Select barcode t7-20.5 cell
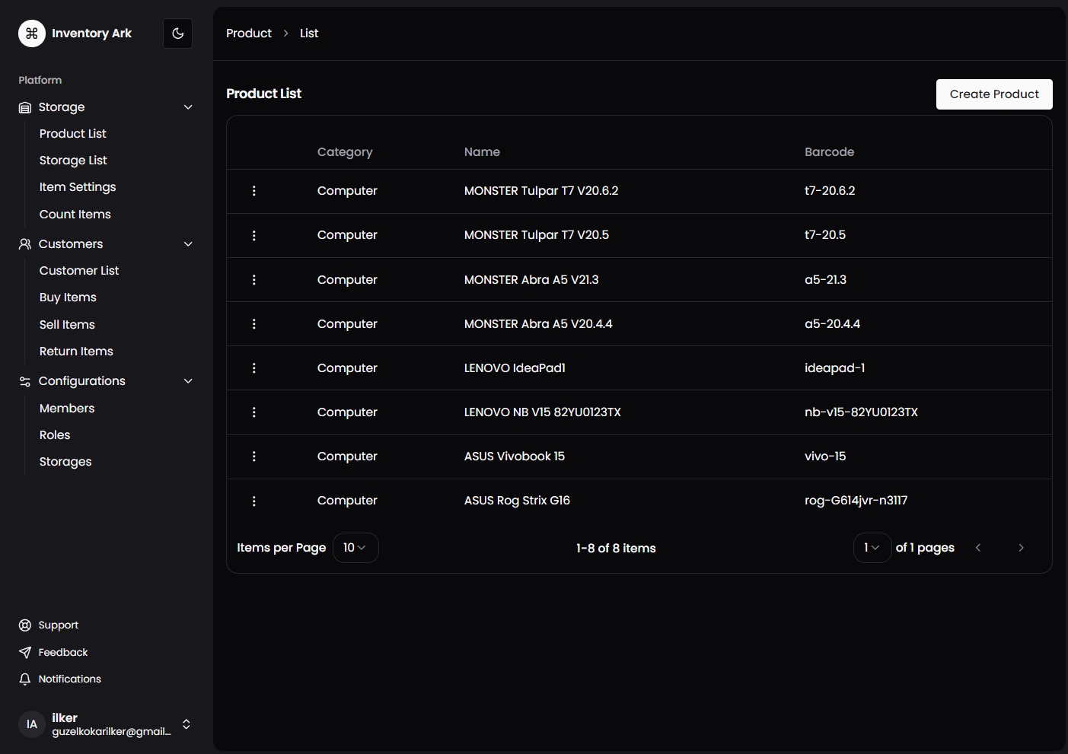 coord(825,235)
